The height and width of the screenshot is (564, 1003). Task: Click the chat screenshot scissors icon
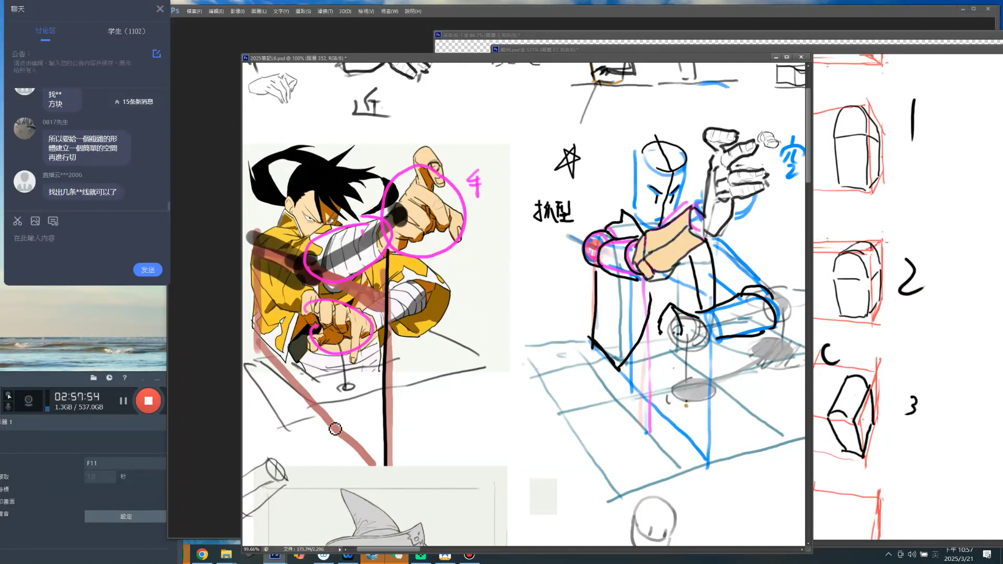click(18, 221)
